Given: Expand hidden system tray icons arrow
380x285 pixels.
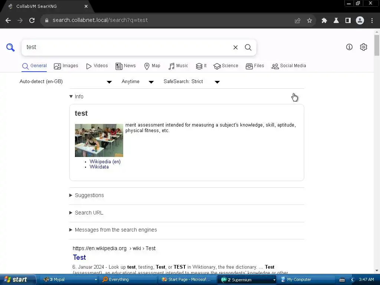Looking at the screenshot, I should click(353, 280).
